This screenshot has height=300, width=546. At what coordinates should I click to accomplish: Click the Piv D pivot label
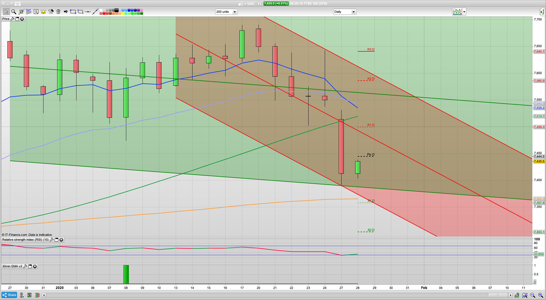[x=371, y=154]
